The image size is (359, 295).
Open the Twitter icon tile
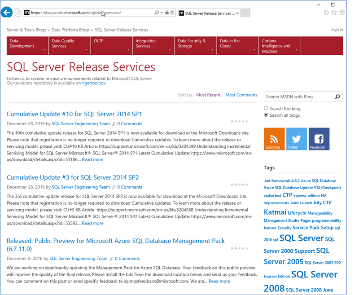click(x=297, y=139)
